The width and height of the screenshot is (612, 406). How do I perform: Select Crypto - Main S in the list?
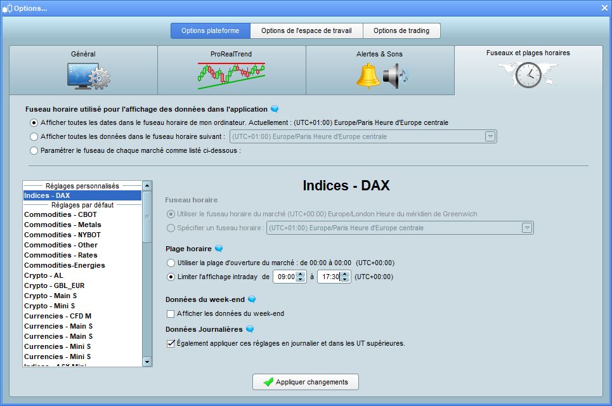tap(82, 296)
